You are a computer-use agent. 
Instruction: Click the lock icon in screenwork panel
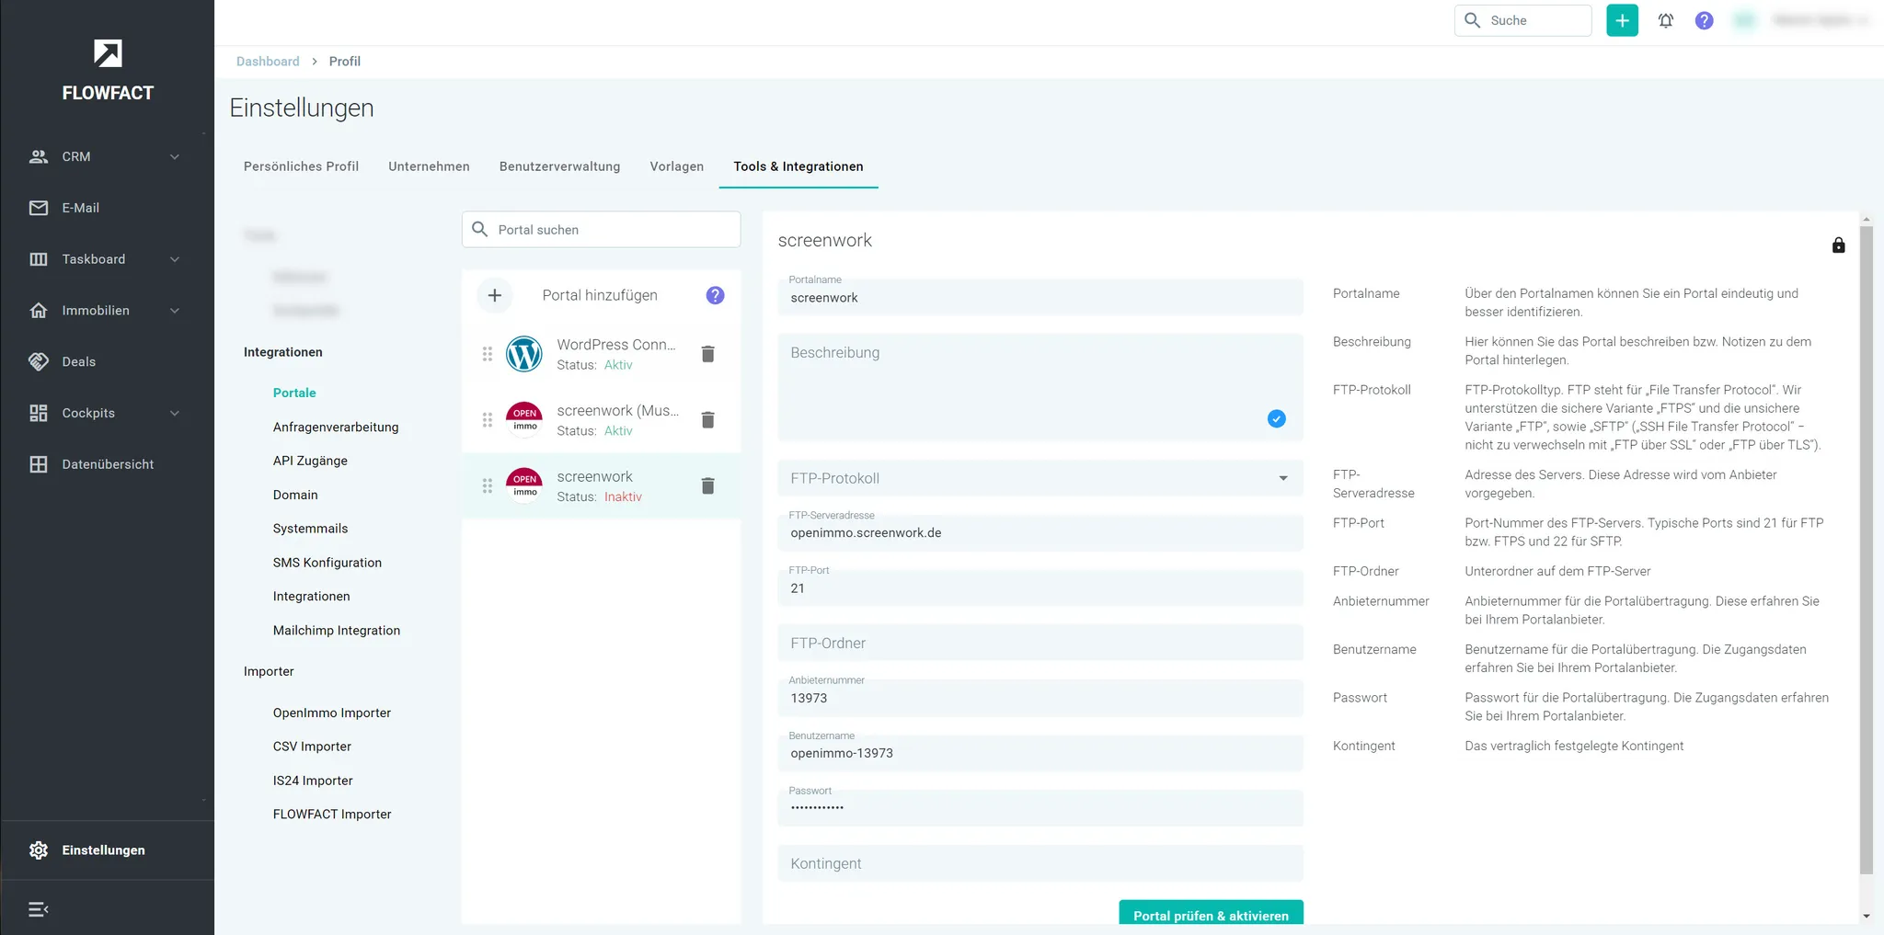pos(1838,245)
